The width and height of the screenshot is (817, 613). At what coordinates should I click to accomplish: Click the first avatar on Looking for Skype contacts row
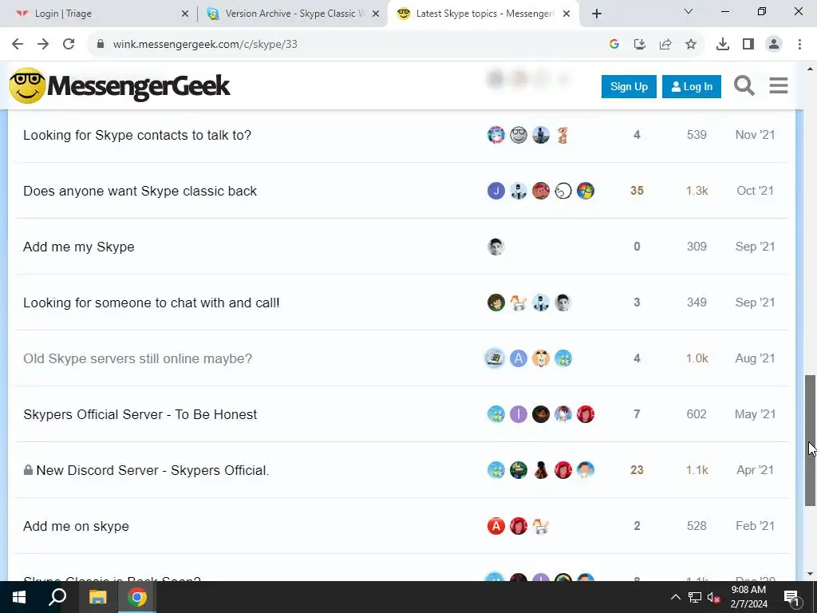tap(496, 135)
